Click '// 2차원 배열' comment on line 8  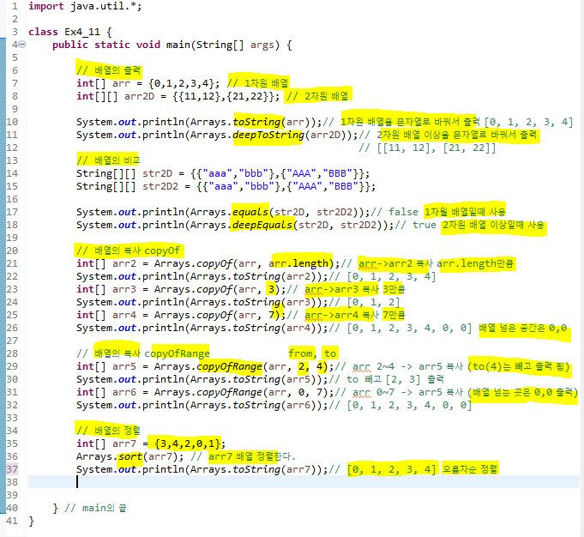tap(317, 97)
